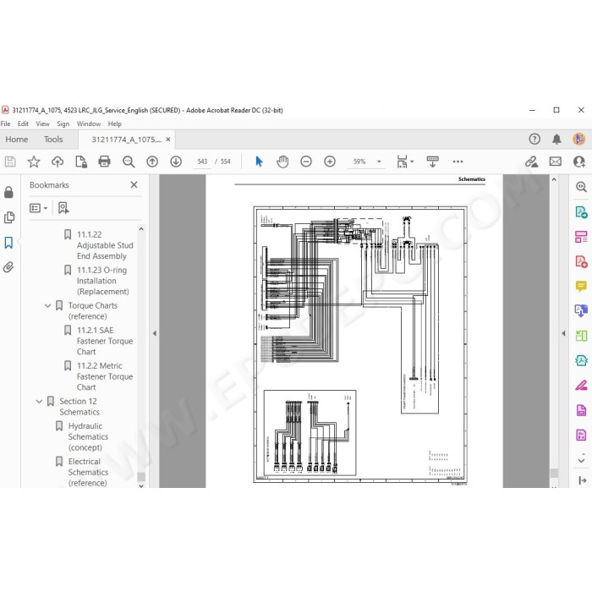
Task: Click the zoom percentage field 59%
Action: click(x=359, y=162)
